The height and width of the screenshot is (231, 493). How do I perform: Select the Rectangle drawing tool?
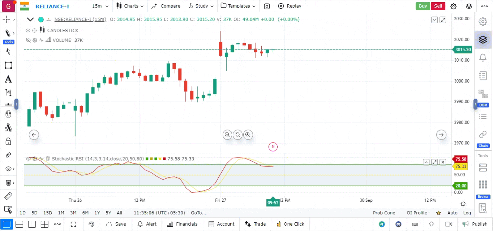(8, 65)
